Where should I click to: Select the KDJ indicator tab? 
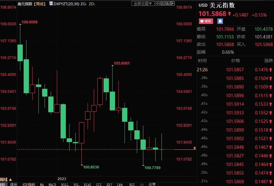109,184
